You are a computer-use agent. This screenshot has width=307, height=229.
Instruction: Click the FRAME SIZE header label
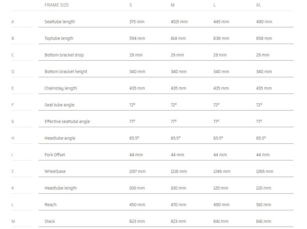point(57,5)
